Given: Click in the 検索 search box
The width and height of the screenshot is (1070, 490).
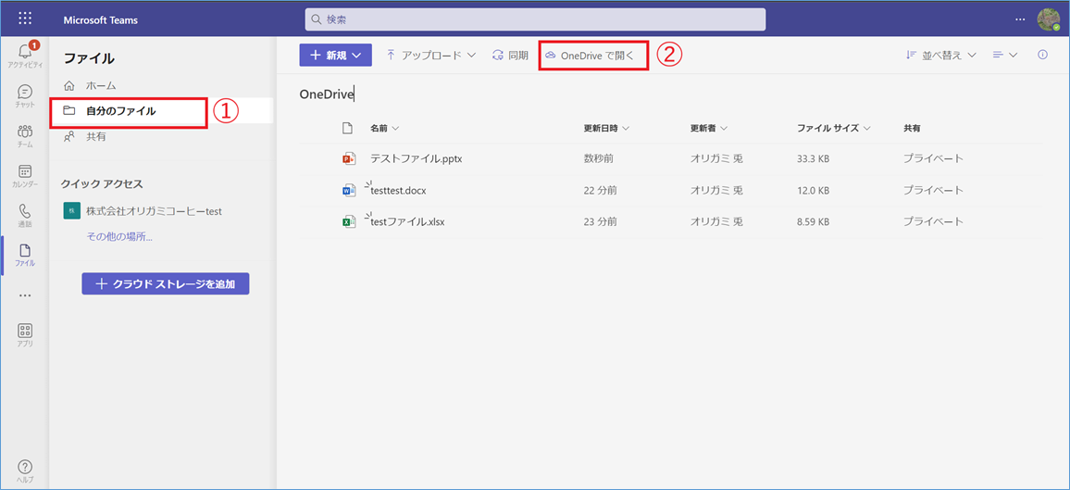Looking at the screenshot, I should point(535,19).
